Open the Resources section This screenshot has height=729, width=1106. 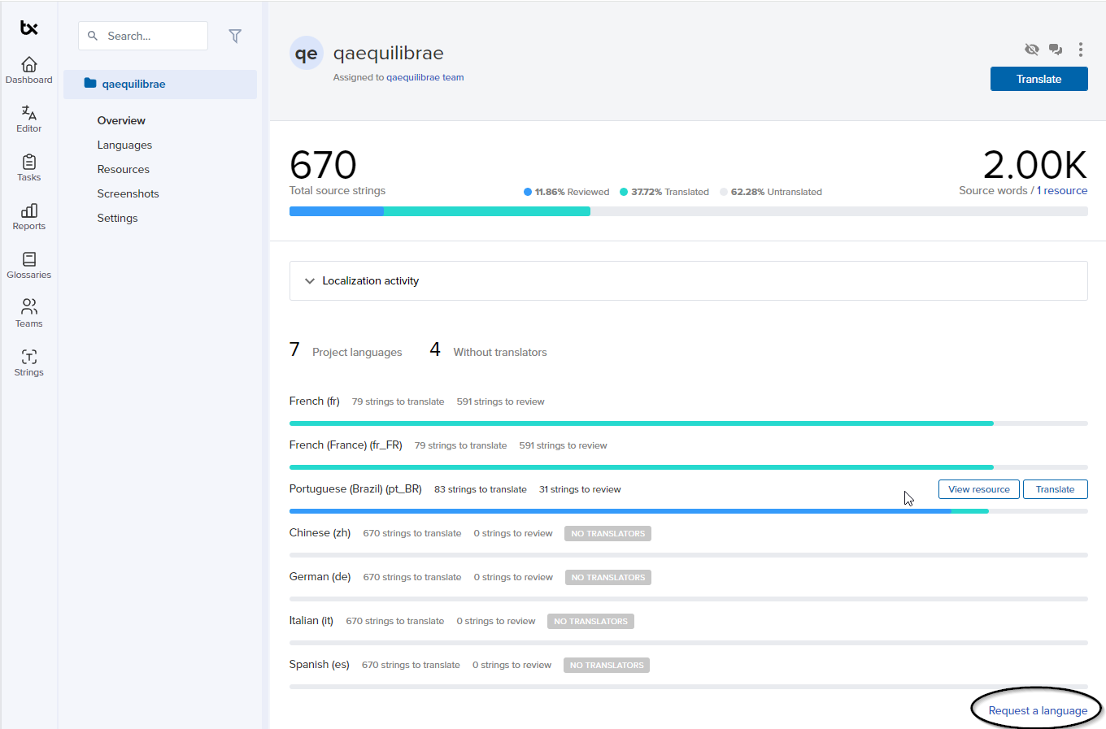(x=123, y=169)
